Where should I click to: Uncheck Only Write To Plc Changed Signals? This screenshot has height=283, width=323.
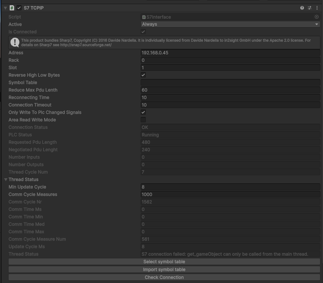tap(143, 112)
